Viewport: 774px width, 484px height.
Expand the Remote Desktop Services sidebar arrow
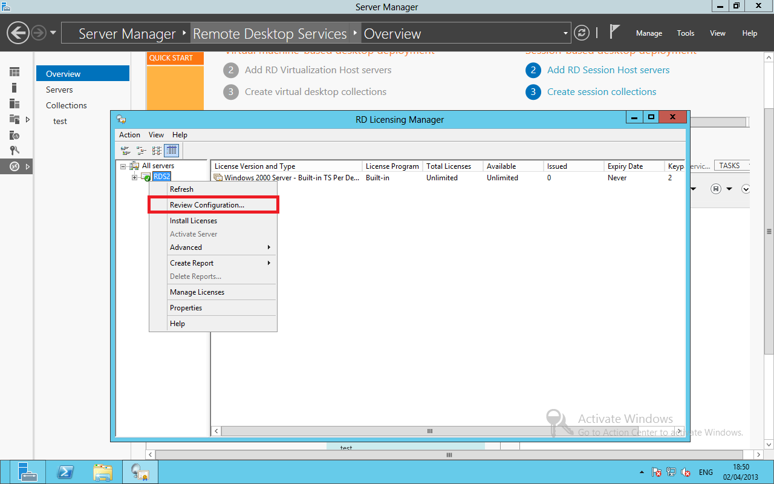pos(28,166)
